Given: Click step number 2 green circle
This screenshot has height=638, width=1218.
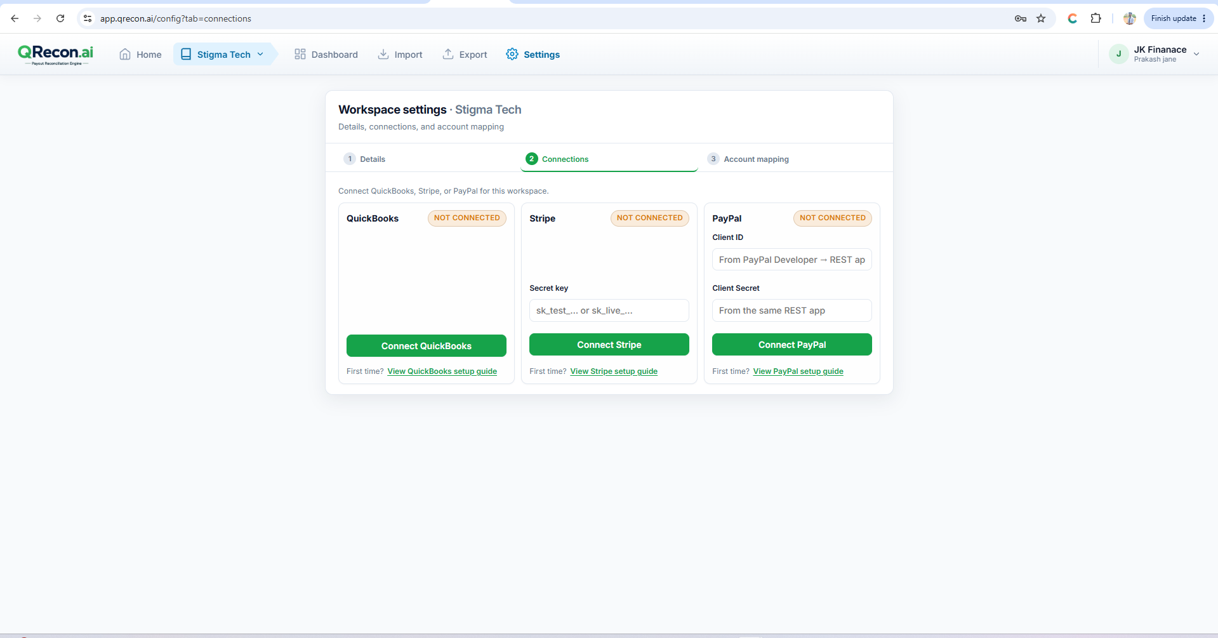Looking at the screenshot, I should click(532, 159).
